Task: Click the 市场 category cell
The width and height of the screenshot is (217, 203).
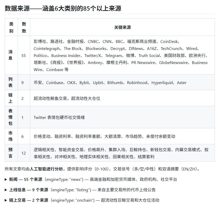Action: click(x=11, y=136)
